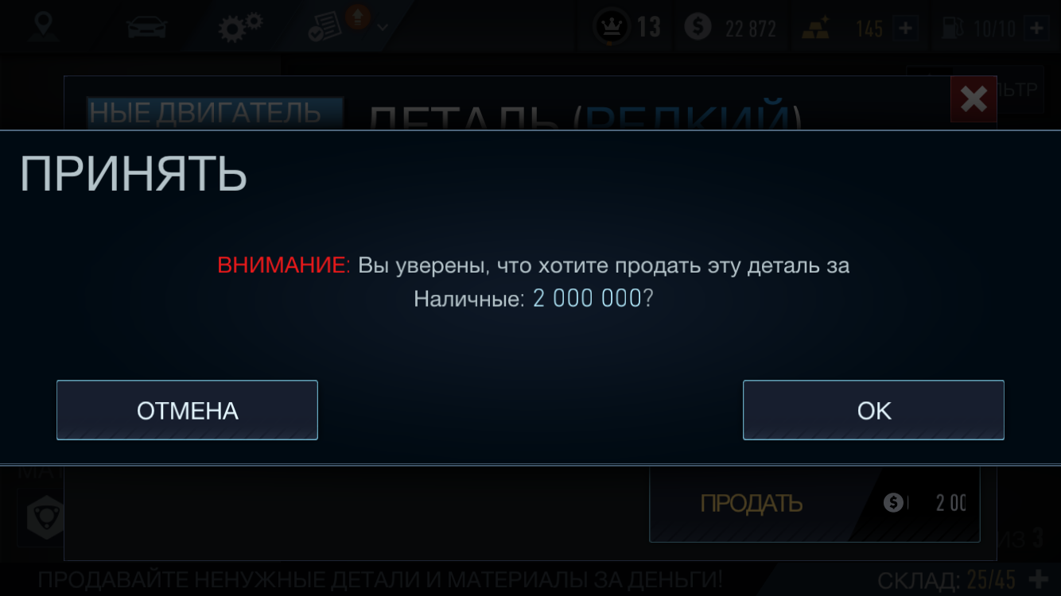Cancel the sale with ОТМЕНА button
This screenshot has height=596, width=1061.
(187, 410)
